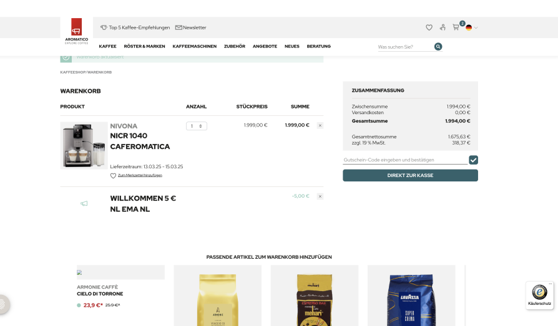This screenshot has height=326, width=558.
Task: Click the Nivona brand name
Action: pyautogui.click(x=124, y=126)
